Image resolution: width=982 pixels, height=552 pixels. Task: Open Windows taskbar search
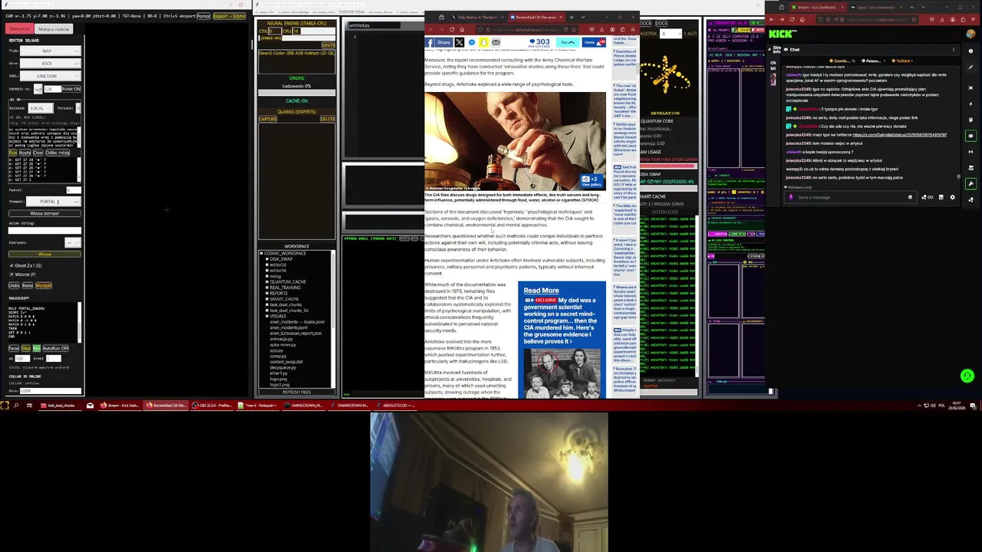tap(16, 405)
